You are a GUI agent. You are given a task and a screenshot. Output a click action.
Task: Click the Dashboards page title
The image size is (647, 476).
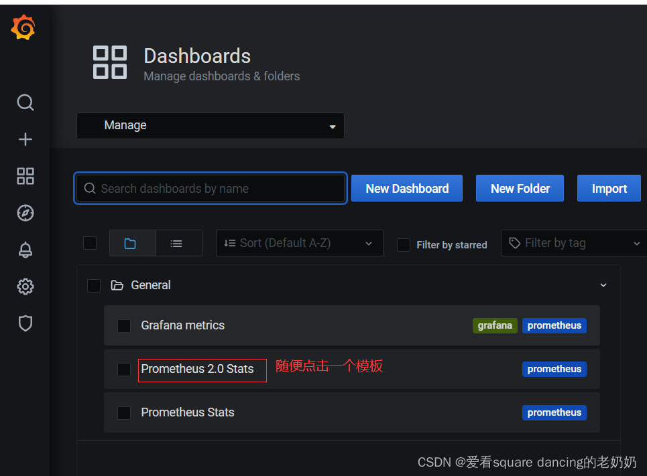pyautogui.click(x=197, y=56)
